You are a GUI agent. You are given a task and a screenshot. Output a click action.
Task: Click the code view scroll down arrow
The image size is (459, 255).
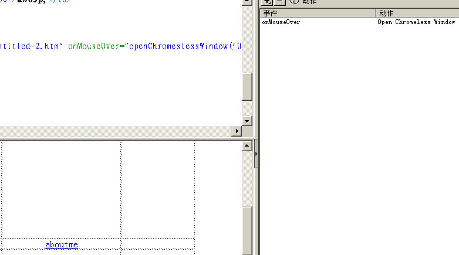click(x=247, y=121)
